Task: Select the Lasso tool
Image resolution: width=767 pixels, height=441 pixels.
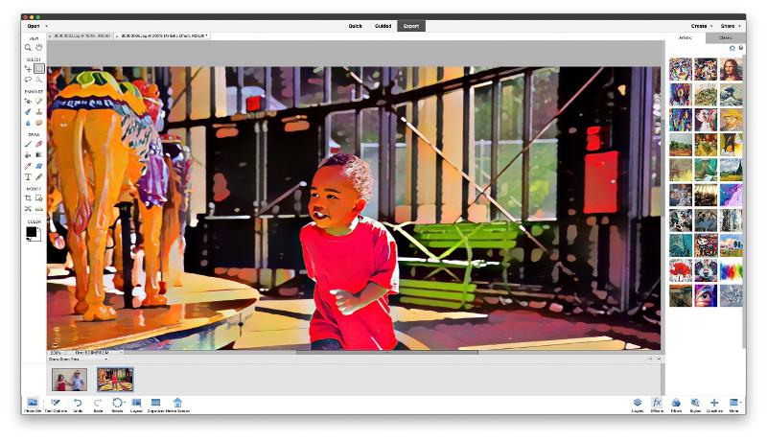Action: click(x=28, y=80)
